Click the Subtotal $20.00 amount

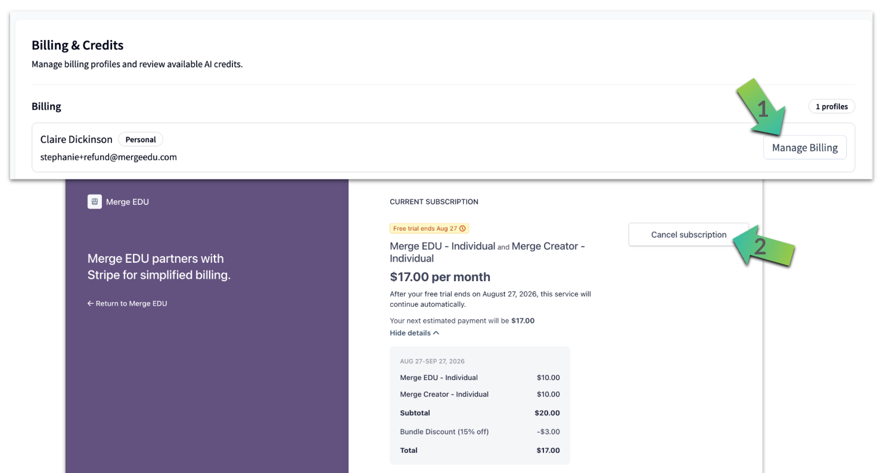point(547,413)
